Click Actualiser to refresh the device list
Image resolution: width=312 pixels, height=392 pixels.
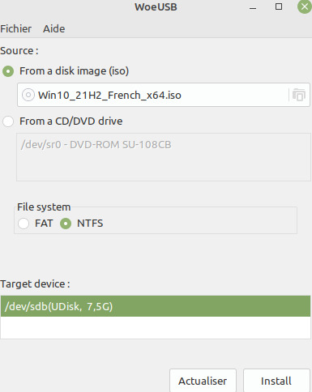pyautogui.click(x=203, y=381)
